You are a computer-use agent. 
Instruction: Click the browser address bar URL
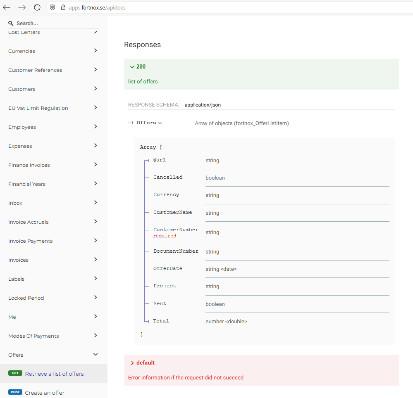click(x=97, y=7)
